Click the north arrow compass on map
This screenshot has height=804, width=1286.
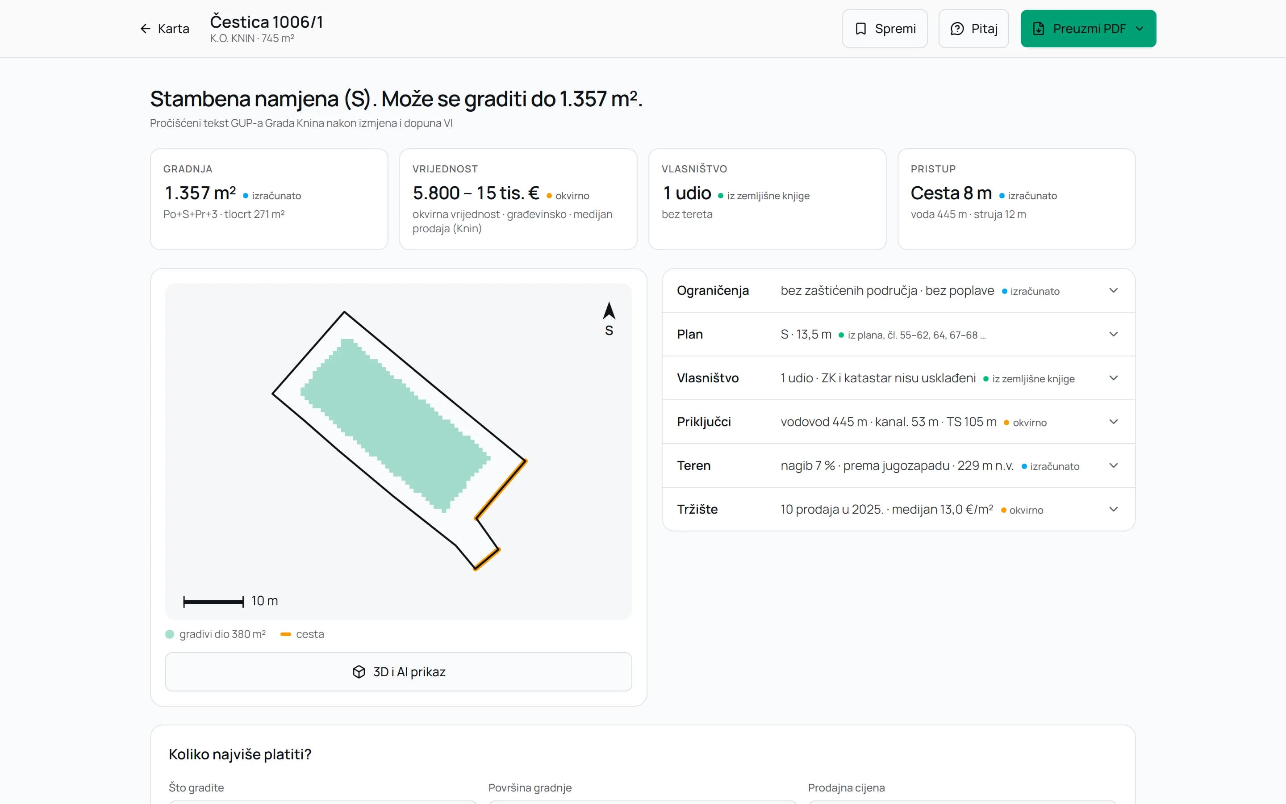pos(609,318)
